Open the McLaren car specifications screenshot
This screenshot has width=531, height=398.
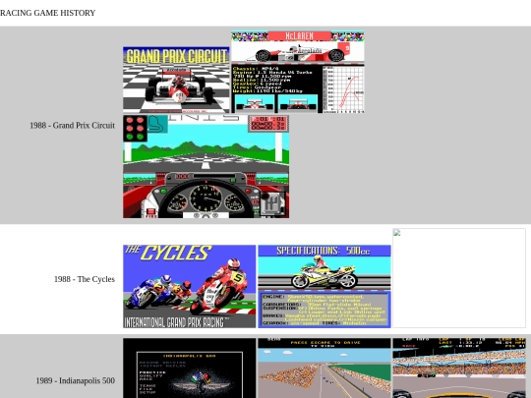point(298,72)
